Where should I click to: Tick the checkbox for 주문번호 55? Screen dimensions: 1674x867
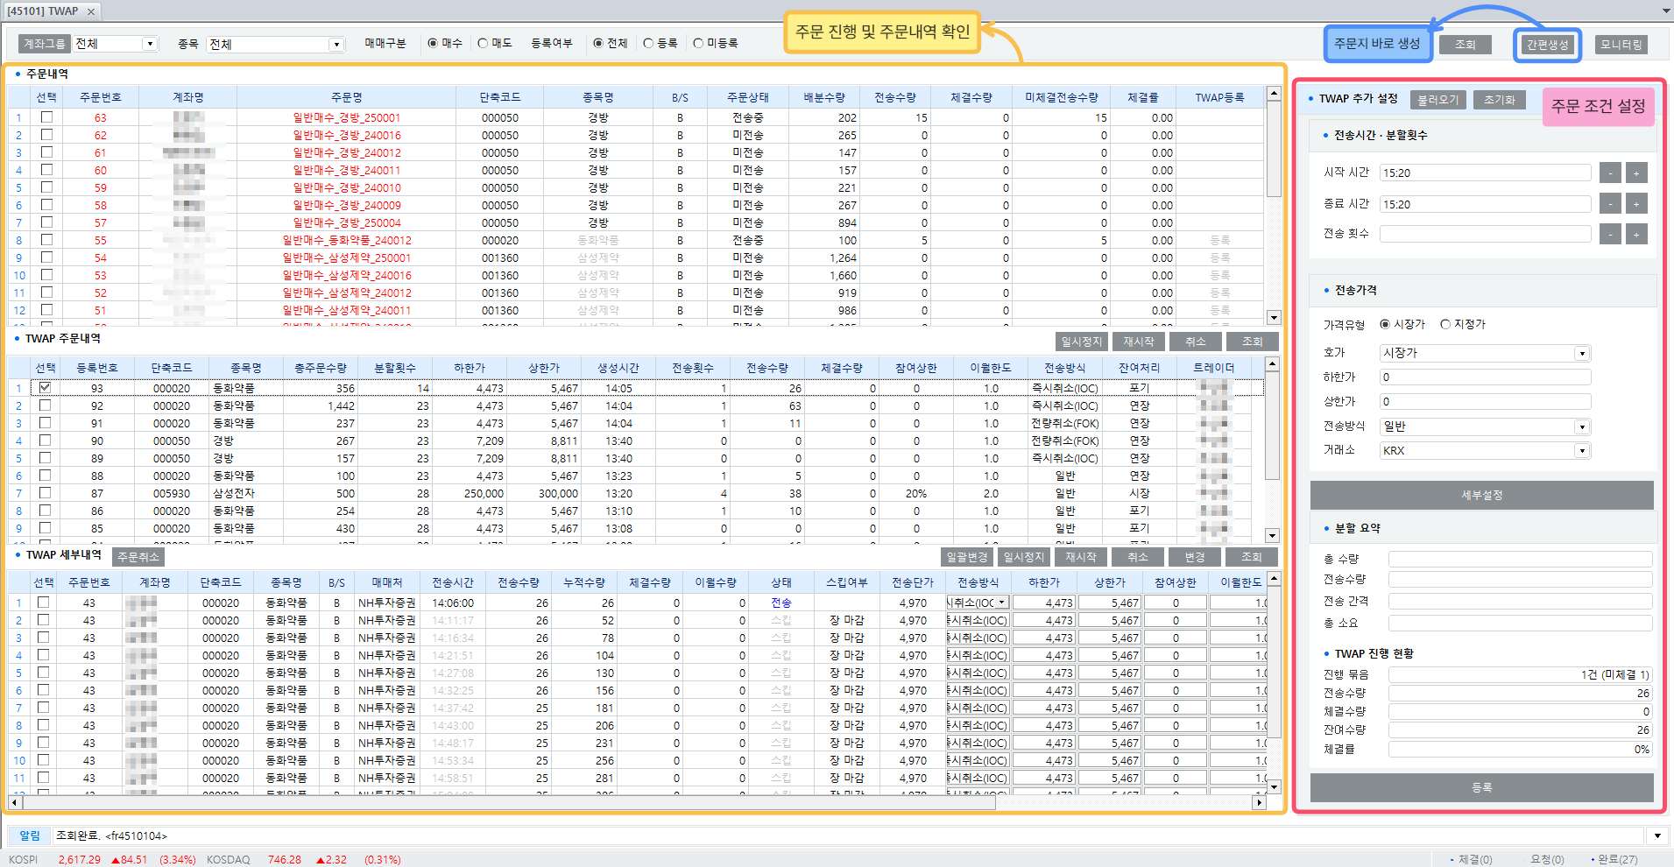[46, 240]
